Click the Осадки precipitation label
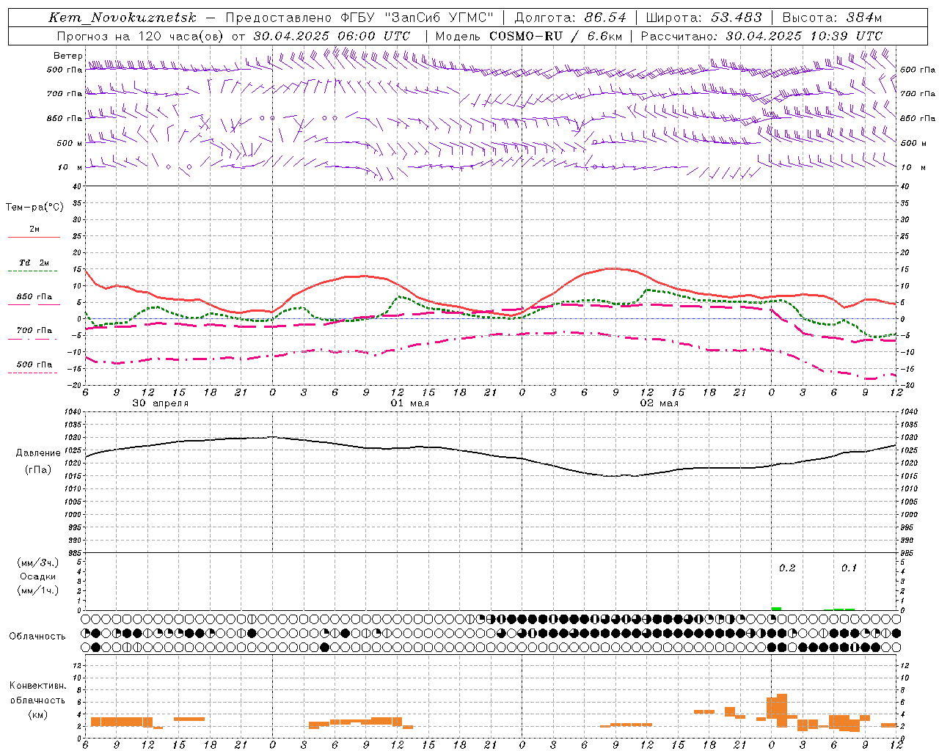 [37, 576]
